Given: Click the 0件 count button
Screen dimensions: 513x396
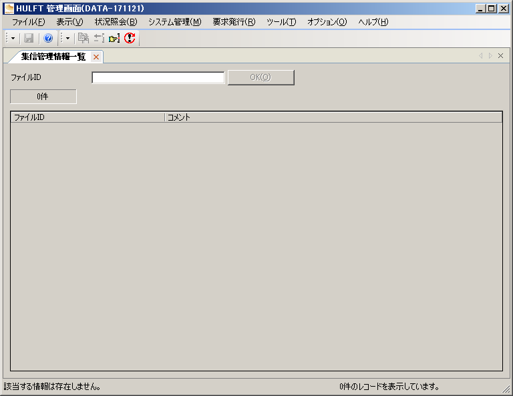Looking at the screenshot, I should (43, 97).
